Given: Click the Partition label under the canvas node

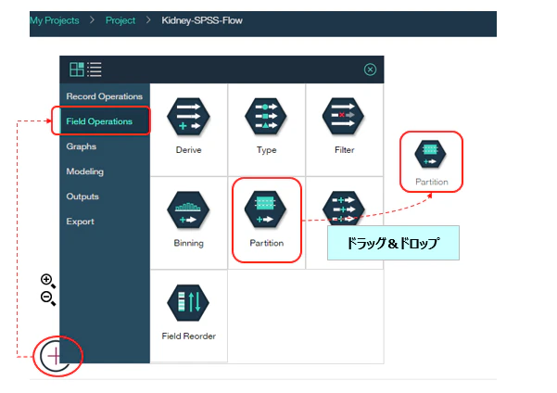Looking at the screenshot, I should 432,182.
